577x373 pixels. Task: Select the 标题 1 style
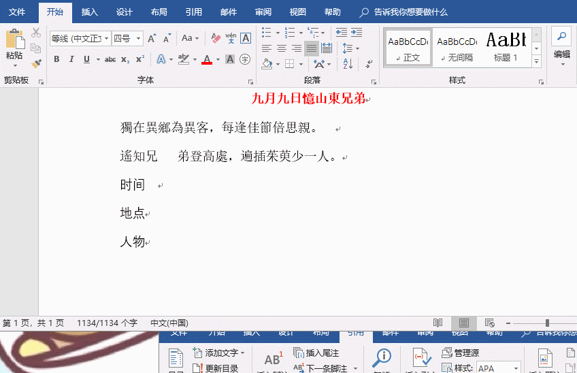(x=506, y=48)
